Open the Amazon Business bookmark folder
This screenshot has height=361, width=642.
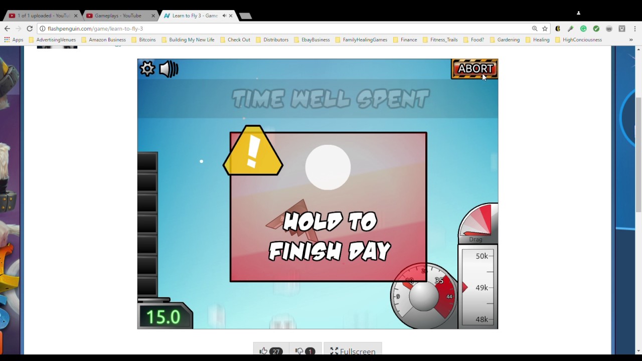click(x=103, y=40)
